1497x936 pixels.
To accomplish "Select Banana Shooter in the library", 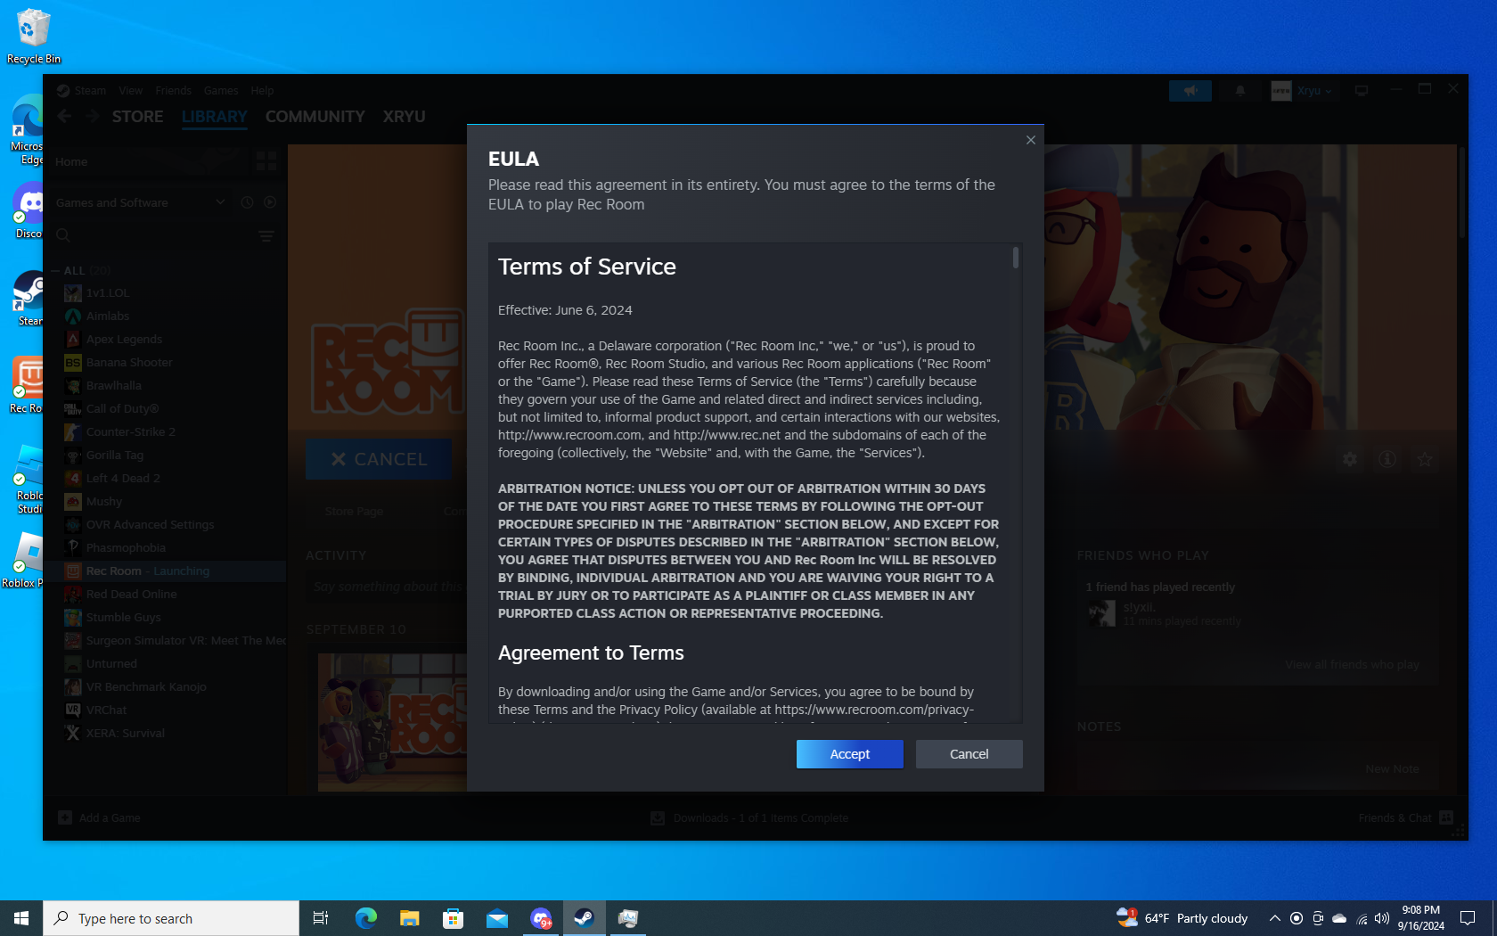I will pos(129,363).
